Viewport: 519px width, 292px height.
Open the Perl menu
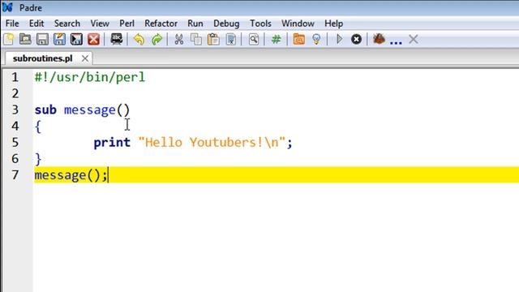coord(127,24)
